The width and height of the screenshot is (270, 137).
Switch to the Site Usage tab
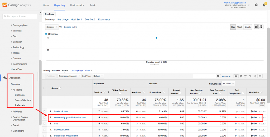[63, 19]
